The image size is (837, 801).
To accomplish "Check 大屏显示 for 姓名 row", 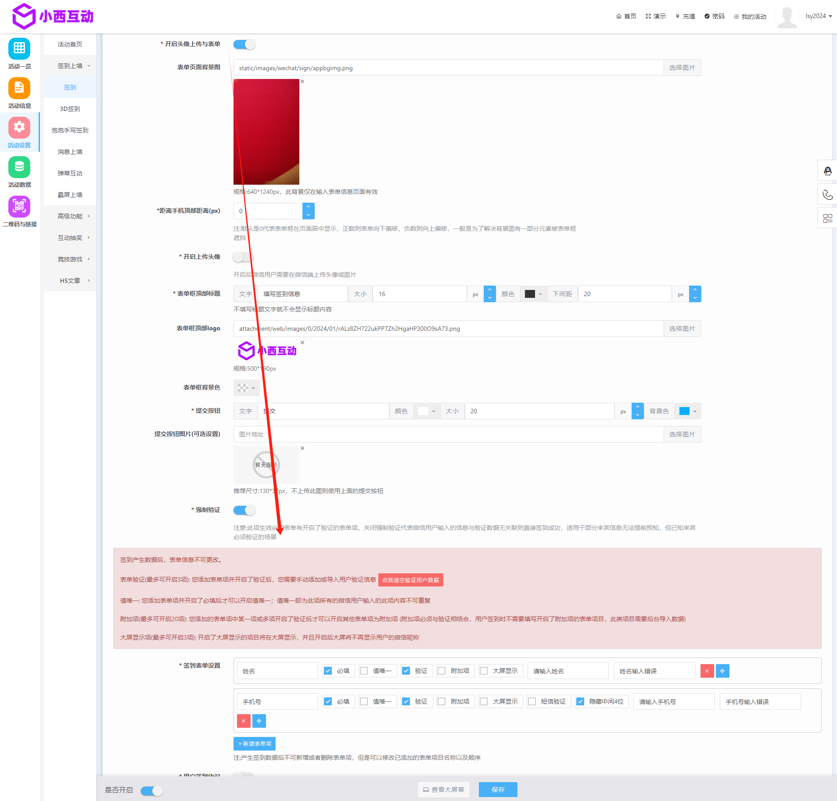I will point(484,671).
